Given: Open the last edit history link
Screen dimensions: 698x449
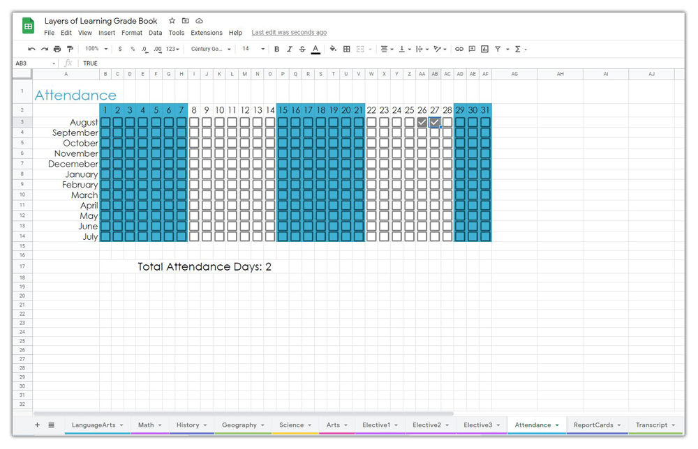Looking at the screenshot, I should [289, 33].
